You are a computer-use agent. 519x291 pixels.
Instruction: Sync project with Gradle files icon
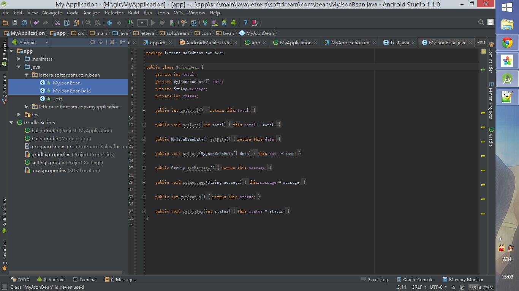[205, 23]
